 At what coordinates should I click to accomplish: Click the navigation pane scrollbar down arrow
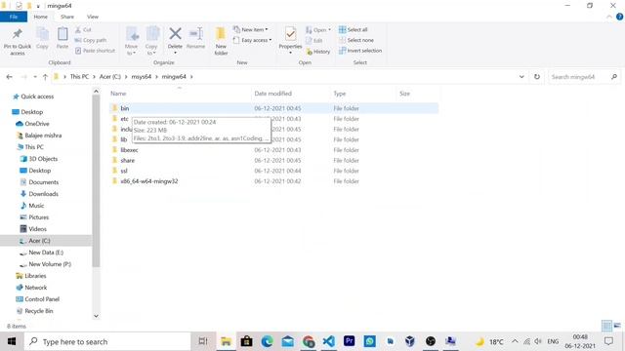(96, 316)
